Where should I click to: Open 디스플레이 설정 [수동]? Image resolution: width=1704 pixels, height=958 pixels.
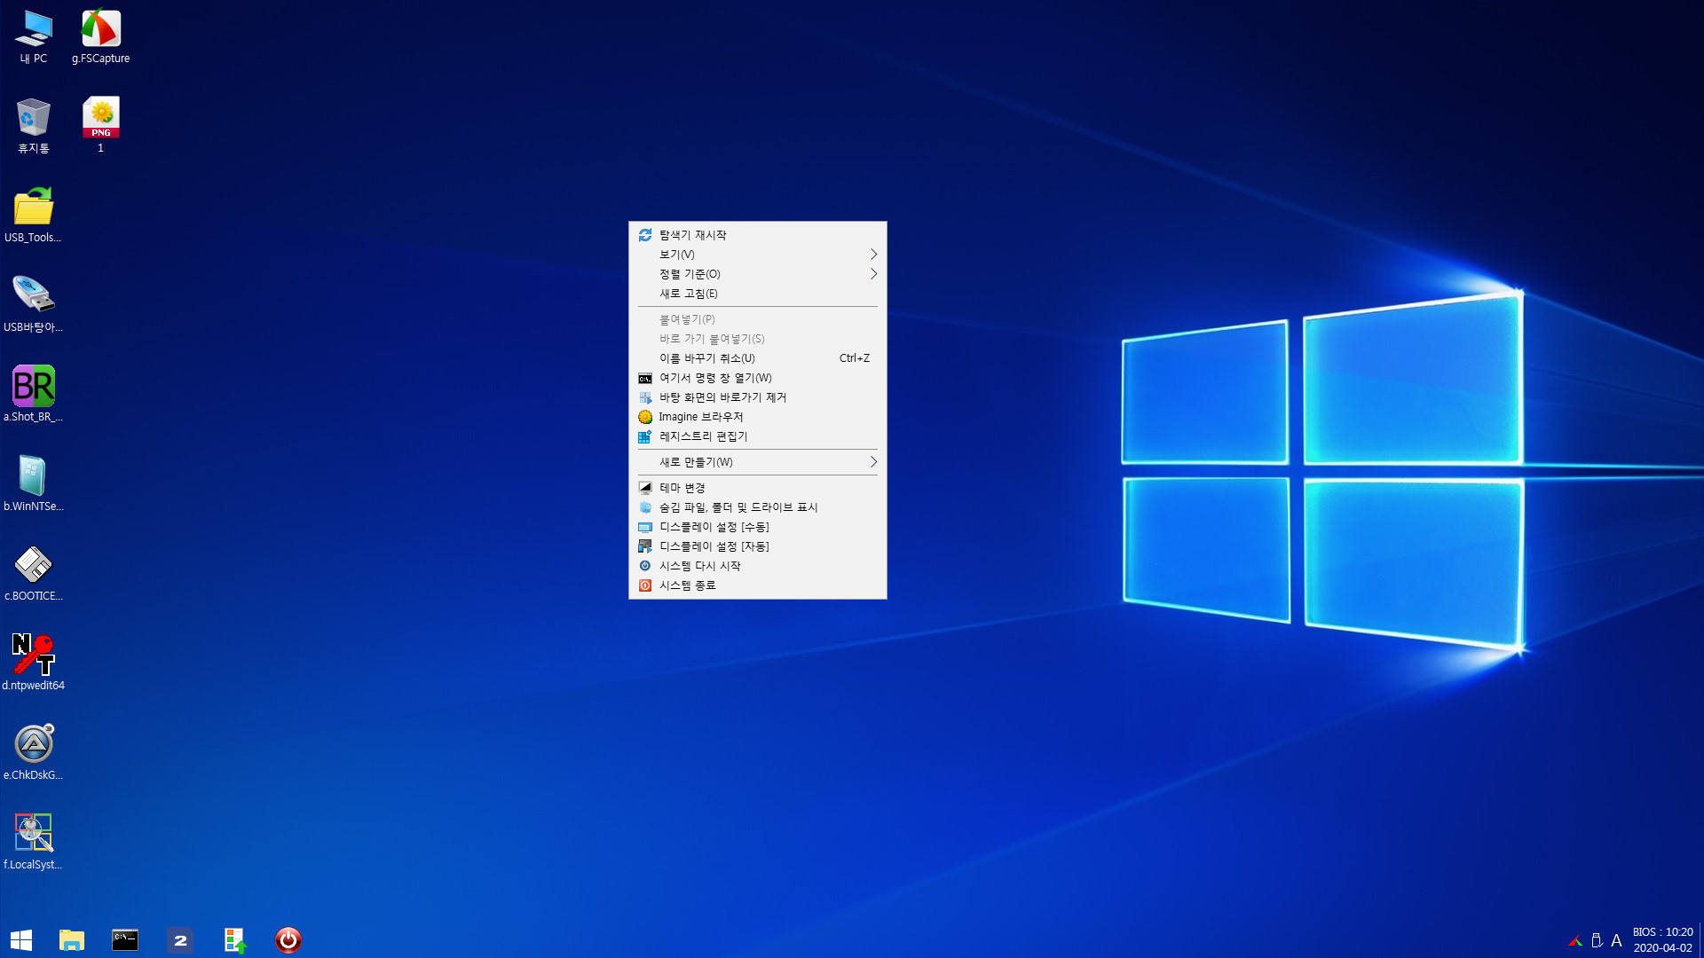pos(758,527)
